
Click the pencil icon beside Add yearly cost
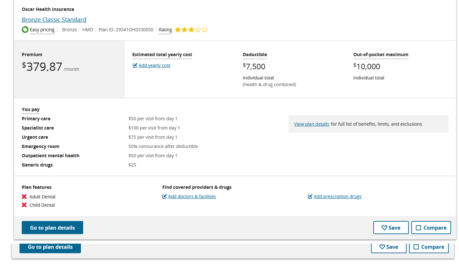point(135,65)
